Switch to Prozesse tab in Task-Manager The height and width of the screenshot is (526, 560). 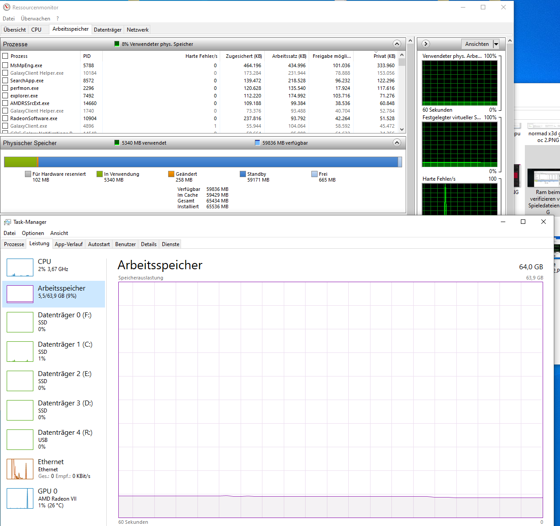[x=14, y=244]
